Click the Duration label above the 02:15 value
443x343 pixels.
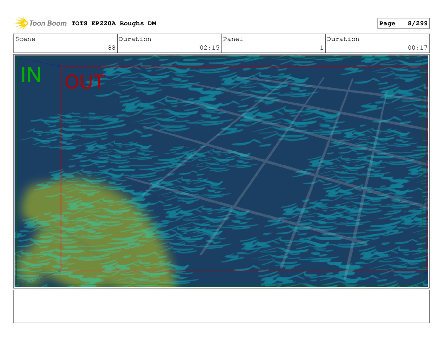pos(135,39)
